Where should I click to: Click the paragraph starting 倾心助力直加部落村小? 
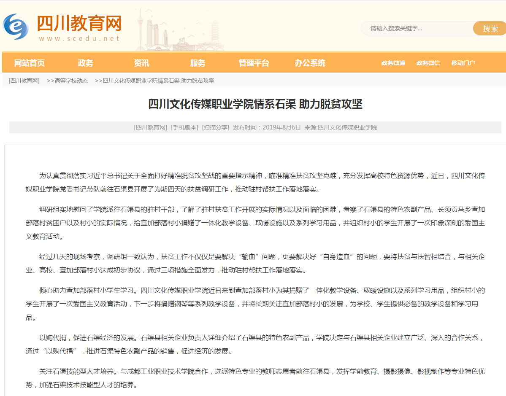pyautogui.click(x=255, y=304)
